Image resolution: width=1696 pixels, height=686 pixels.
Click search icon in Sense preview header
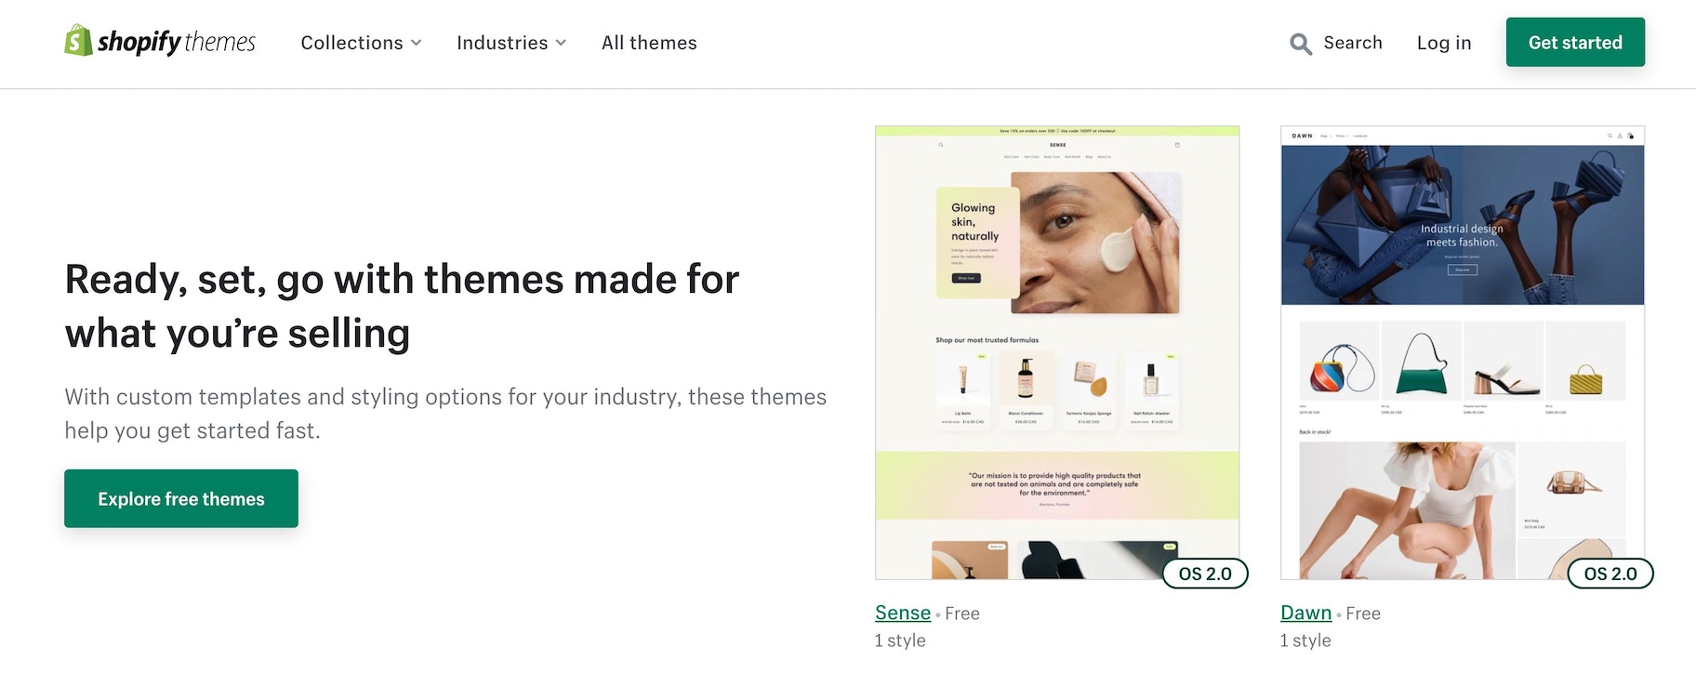coord(941,145)
